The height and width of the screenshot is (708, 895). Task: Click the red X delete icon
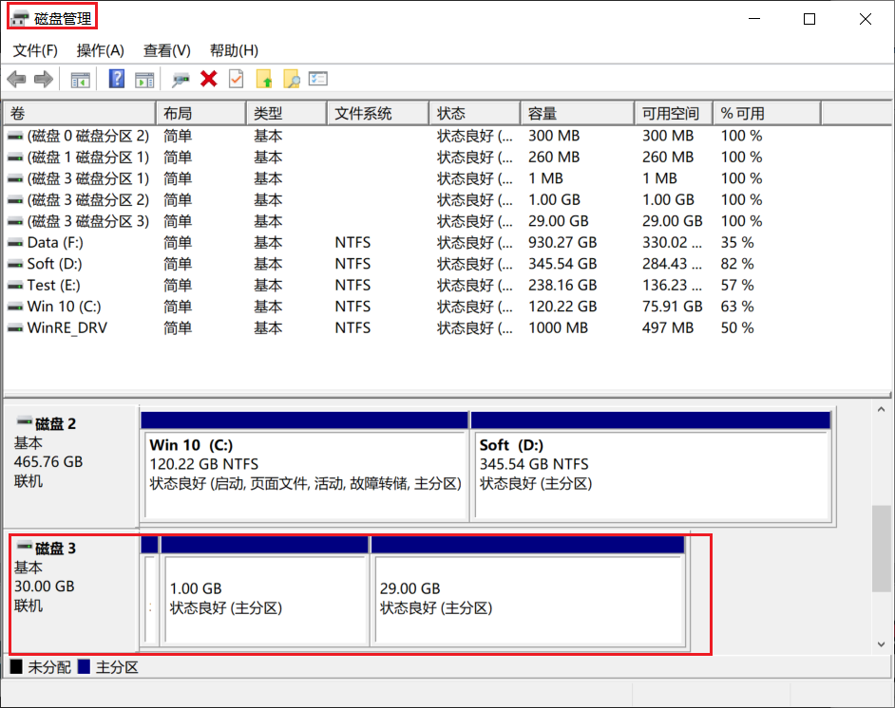209,79
